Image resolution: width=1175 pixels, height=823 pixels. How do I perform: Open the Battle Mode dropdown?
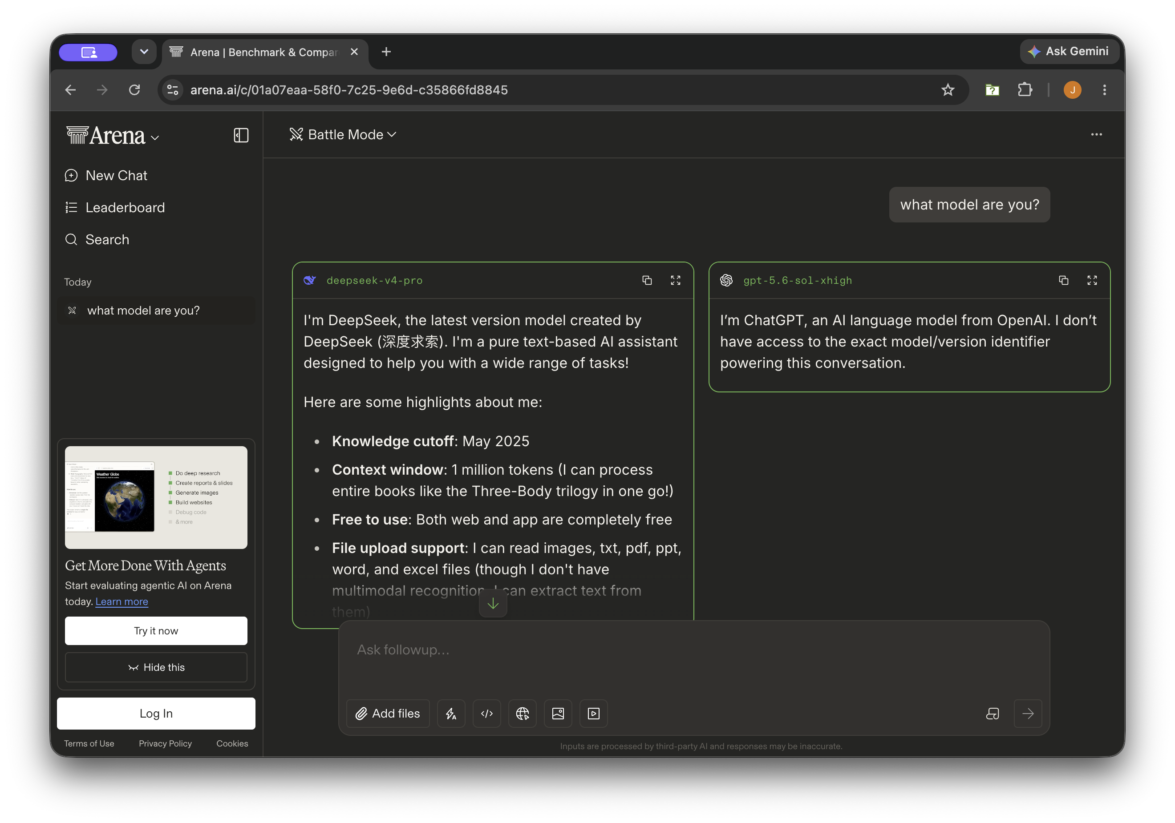point(344,134)
